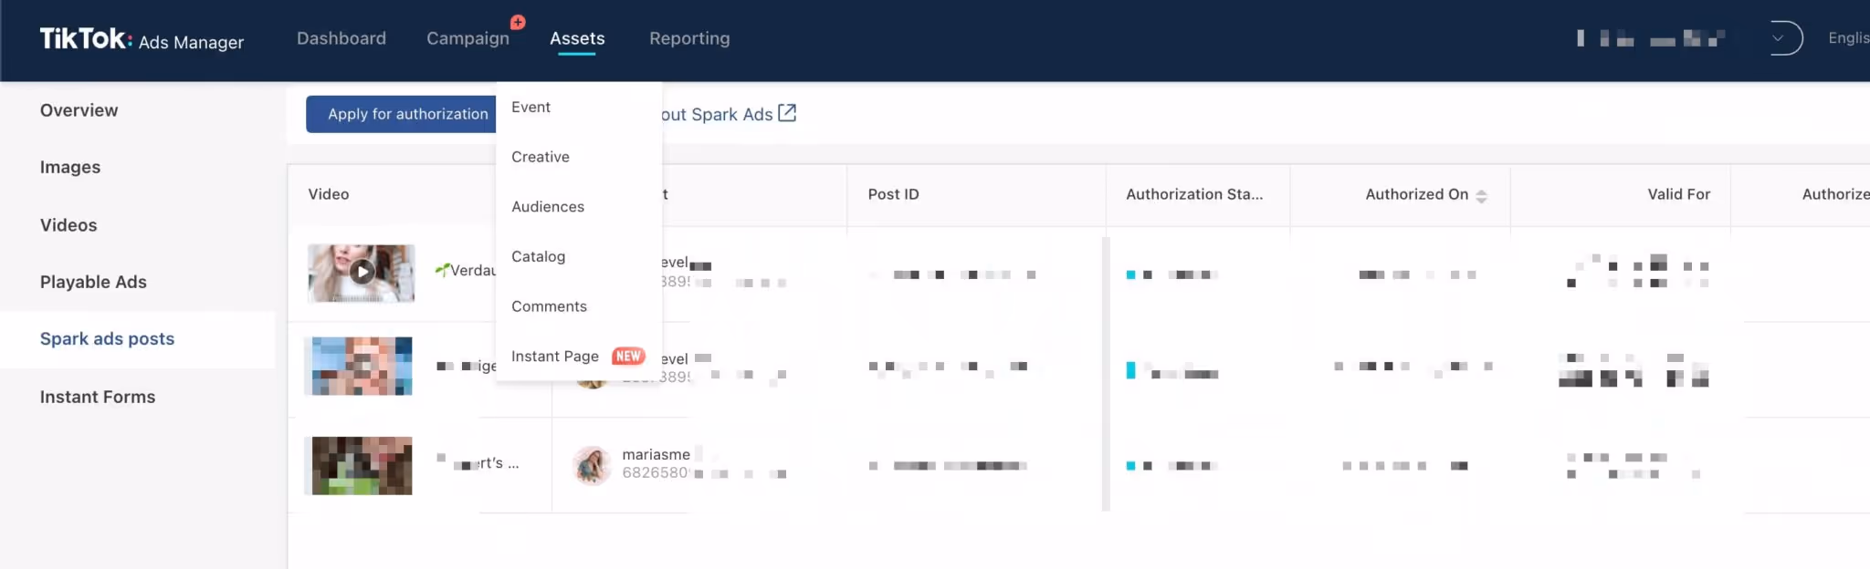Open the about Spark Ads link
Viewport: 1870px width, 569px height.
click(x=716, y=114)
